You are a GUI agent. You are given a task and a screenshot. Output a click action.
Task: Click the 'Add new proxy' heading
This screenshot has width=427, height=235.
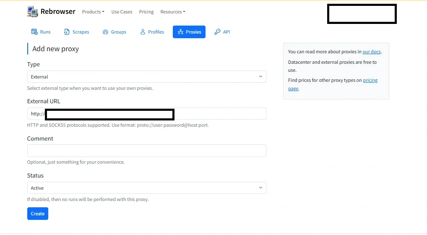click(x=55, y=49)
